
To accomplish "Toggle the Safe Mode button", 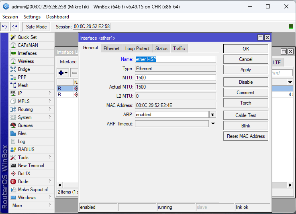I will click(x=36, y=27).
